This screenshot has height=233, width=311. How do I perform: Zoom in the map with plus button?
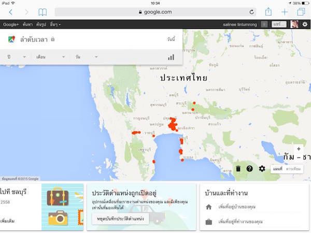click(299, 149)
